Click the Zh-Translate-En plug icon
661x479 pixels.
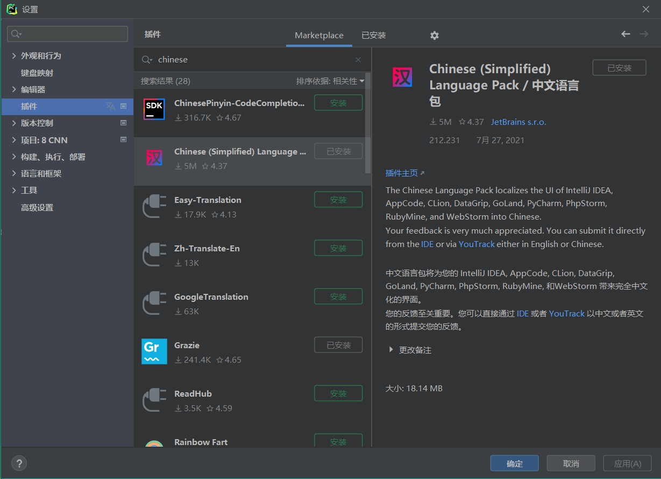tap(154, 255)
